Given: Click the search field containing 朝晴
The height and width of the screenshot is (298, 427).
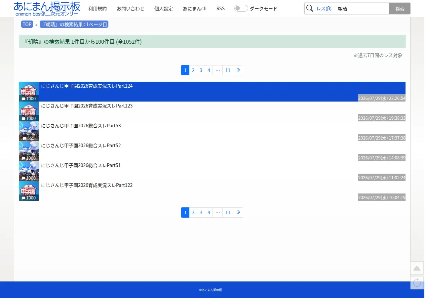Looking at the screenshot, I should pyautogui.click(x=362, y=9).
